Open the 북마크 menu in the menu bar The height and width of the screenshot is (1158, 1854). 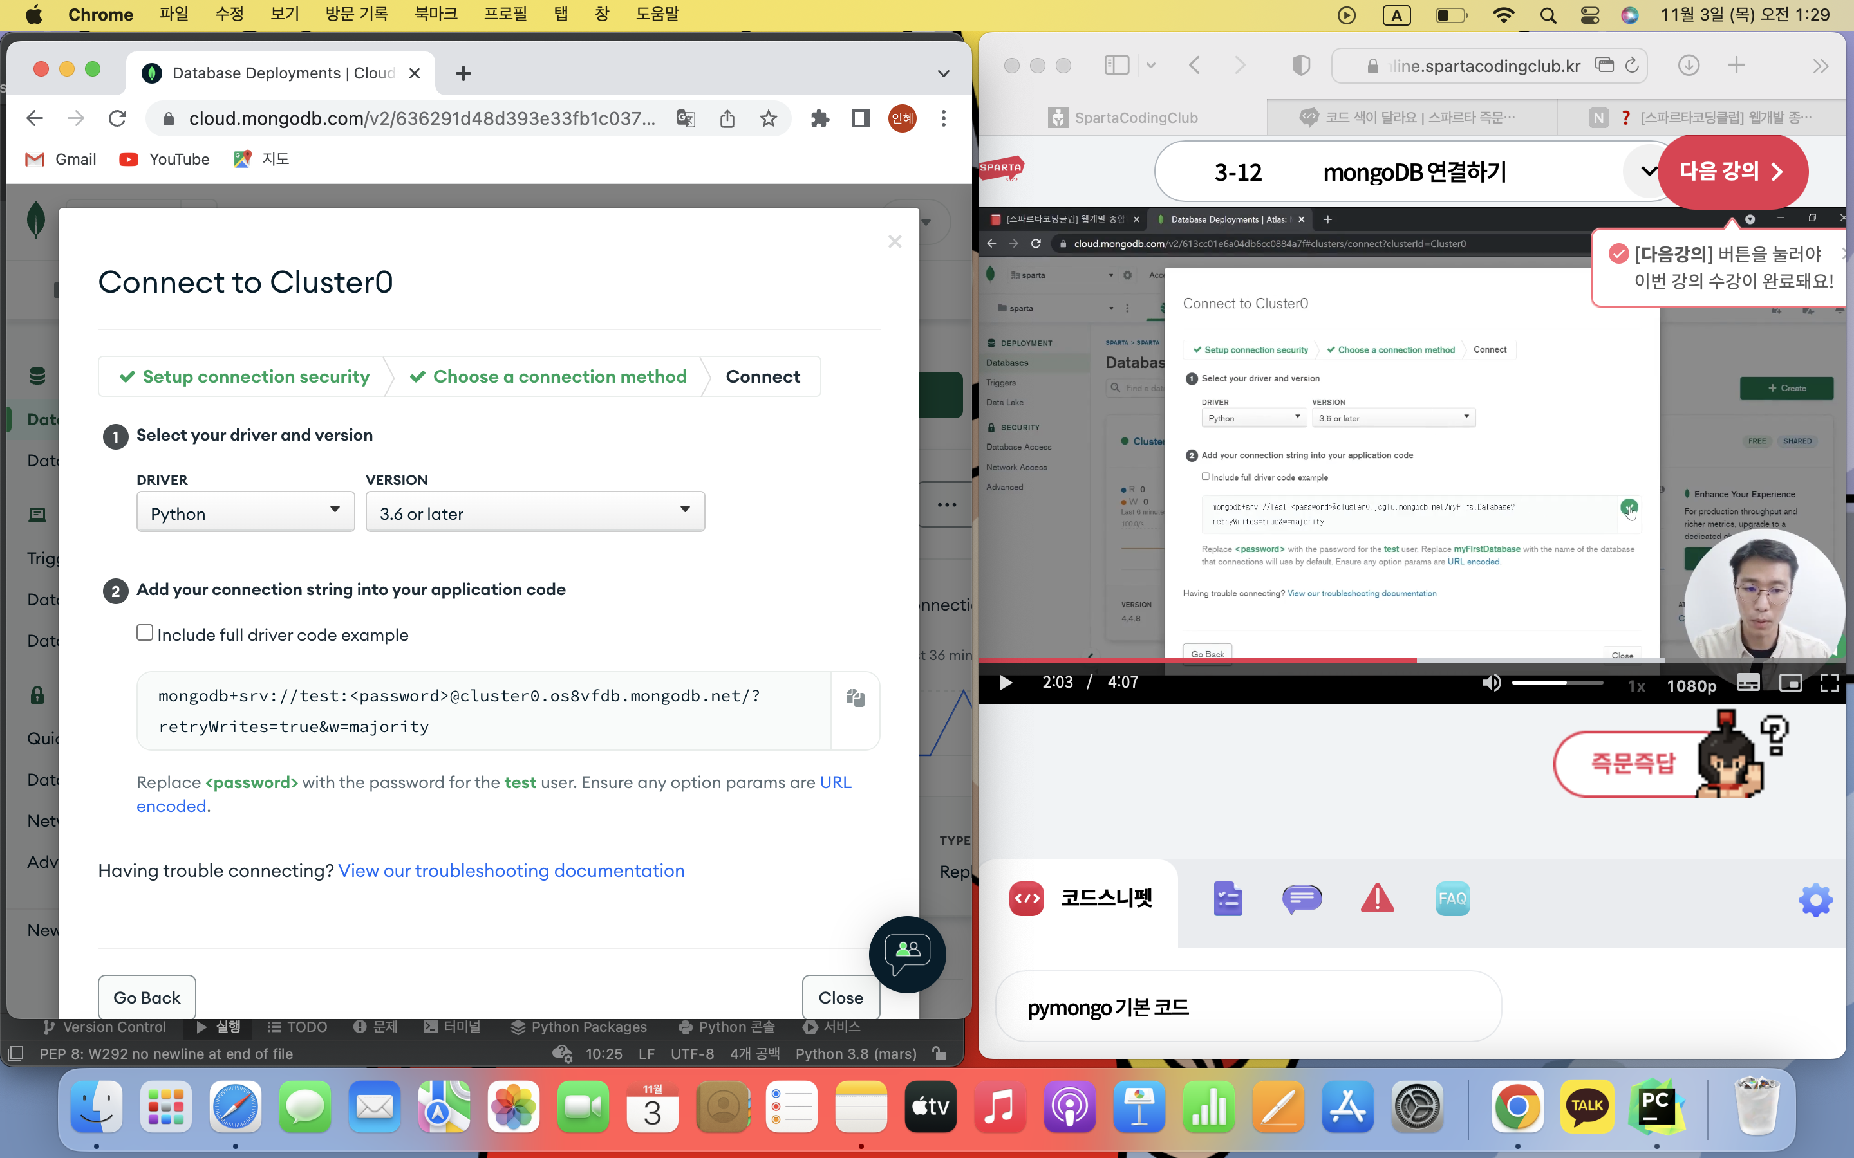pos(435,15)
